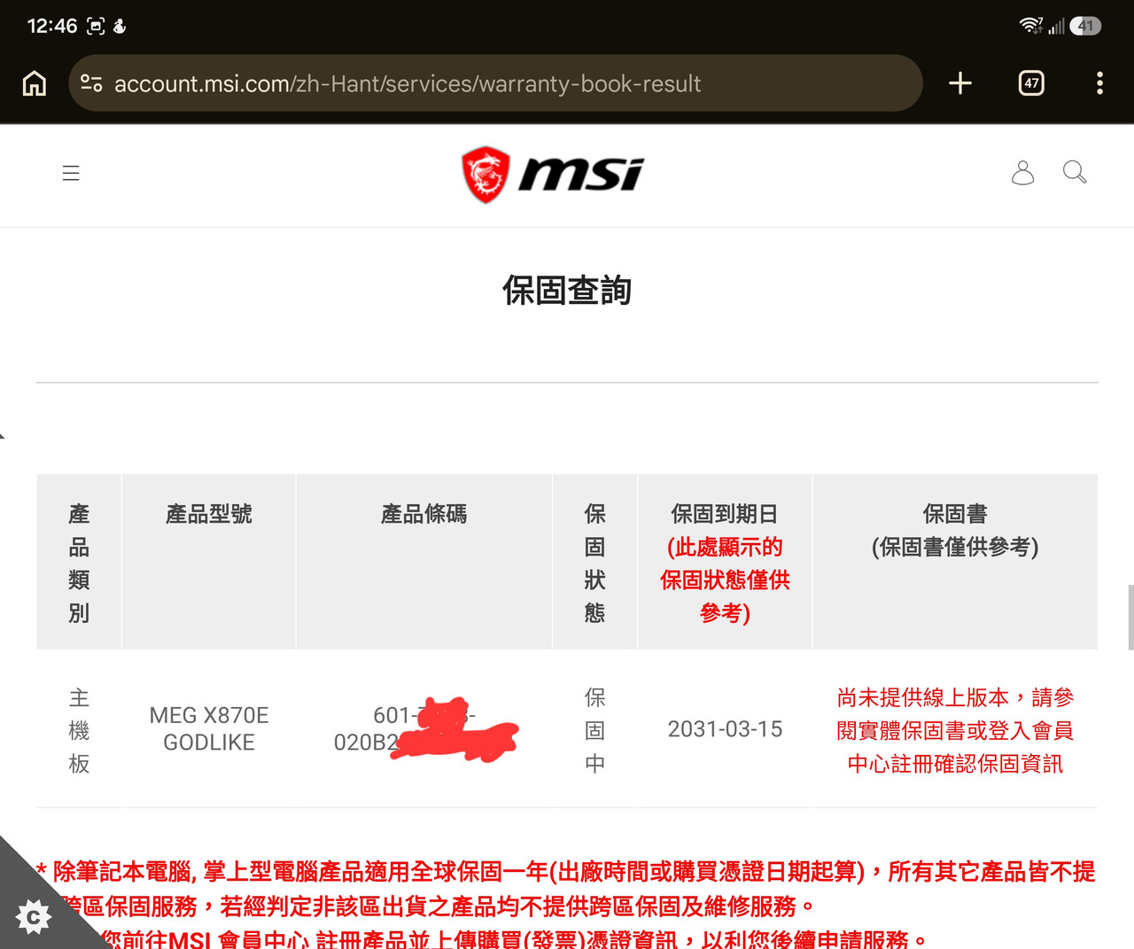The image size is (1134, 949).
Task: Open a new tab with plus icon
Action: point(960,83)
